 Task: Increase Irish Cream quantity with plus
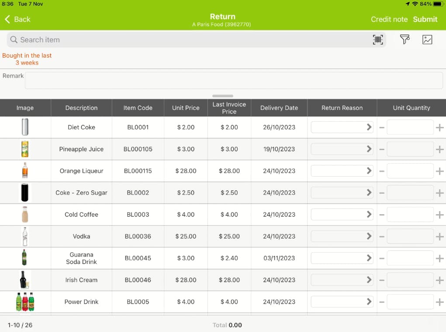pyautogui.click(x=440, y=281)
